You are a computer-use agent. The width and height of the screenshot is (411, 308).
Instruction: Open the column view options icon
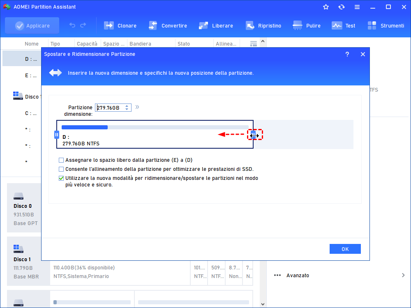tap(253, 44)
